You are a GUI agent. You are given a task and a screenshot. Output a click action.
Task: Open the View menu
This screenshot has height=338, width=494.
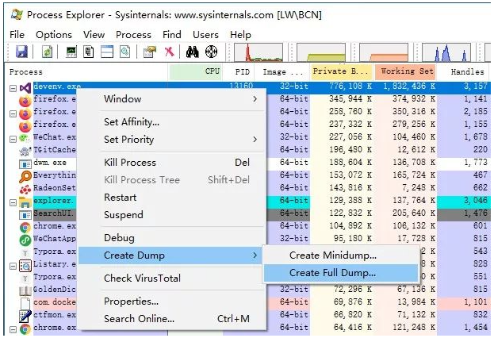(94, 35)
